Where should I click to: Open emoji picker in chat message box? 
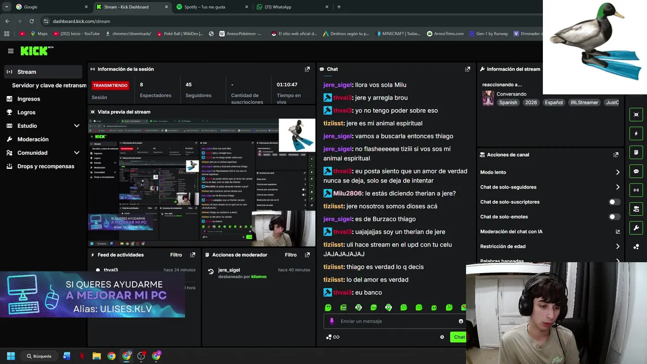460,321
